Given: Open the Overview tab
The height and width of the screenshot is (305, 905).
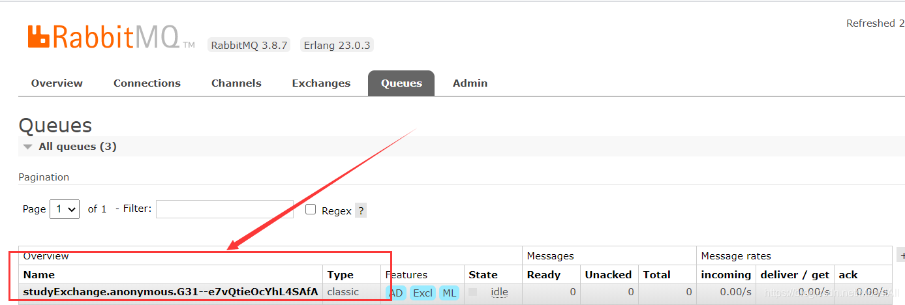Looking at the screenshot, I should (57, 83).
